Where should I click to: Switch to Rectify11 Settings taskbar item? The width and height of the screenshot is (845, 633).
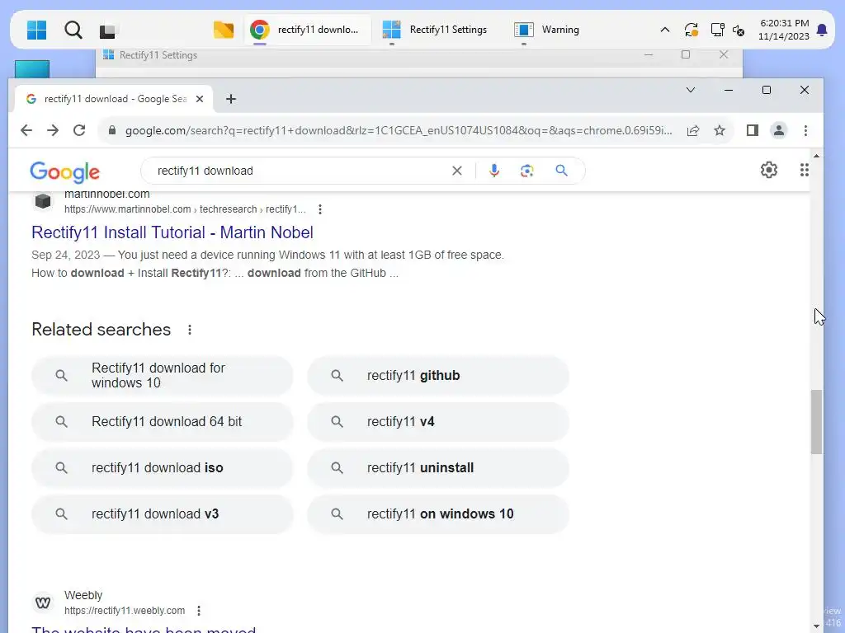[x=436, y=30]
